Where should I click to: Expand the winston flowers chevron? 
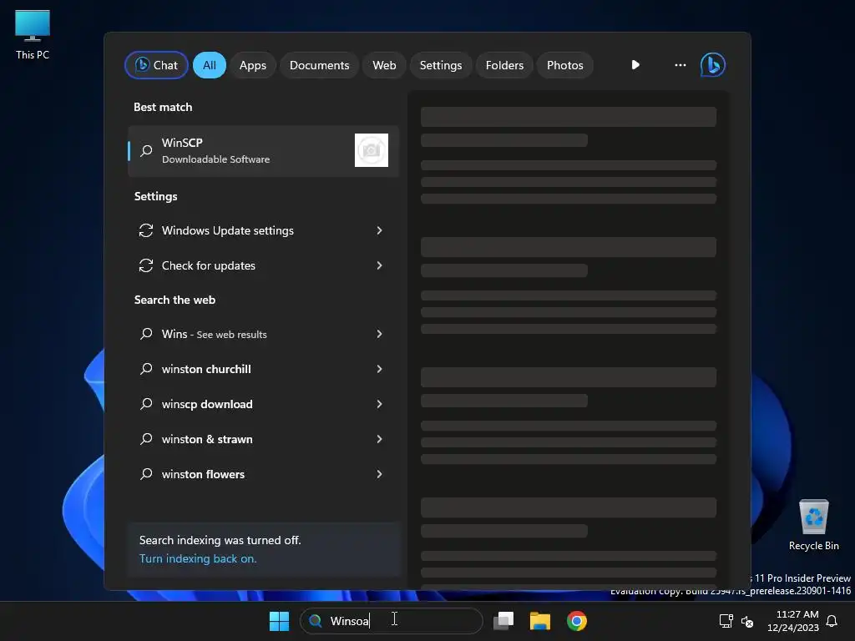point(380,474)
